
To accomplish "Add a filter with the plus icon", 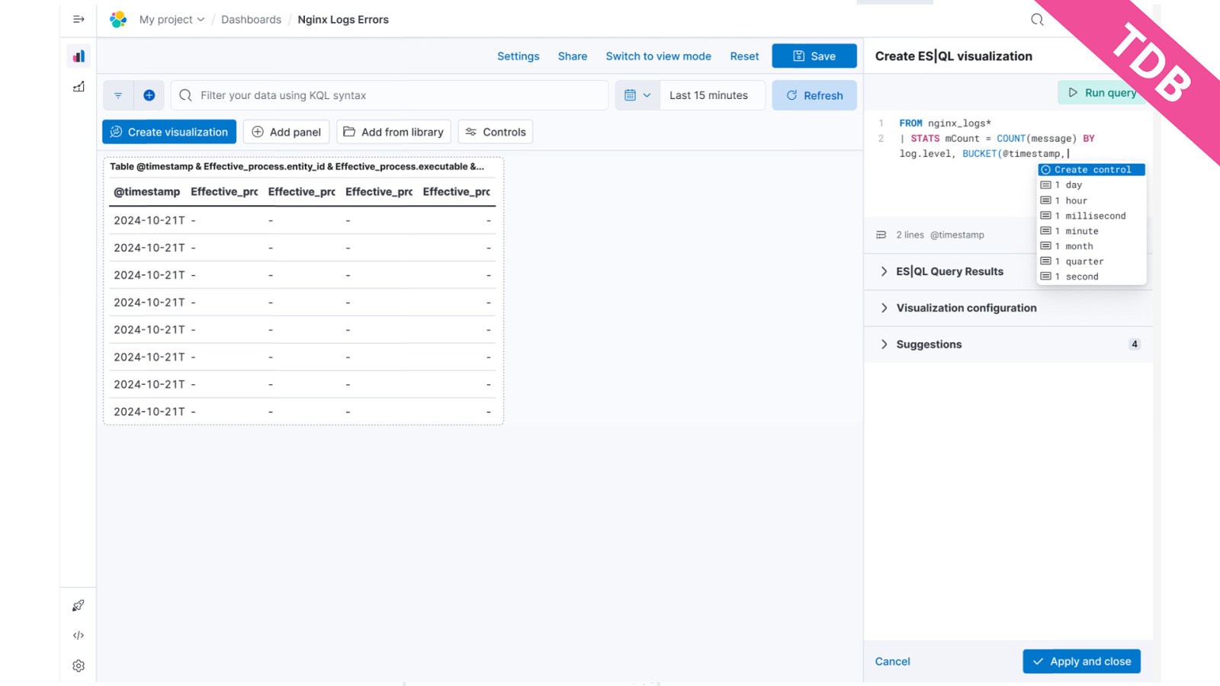I will tap(149, 95).
